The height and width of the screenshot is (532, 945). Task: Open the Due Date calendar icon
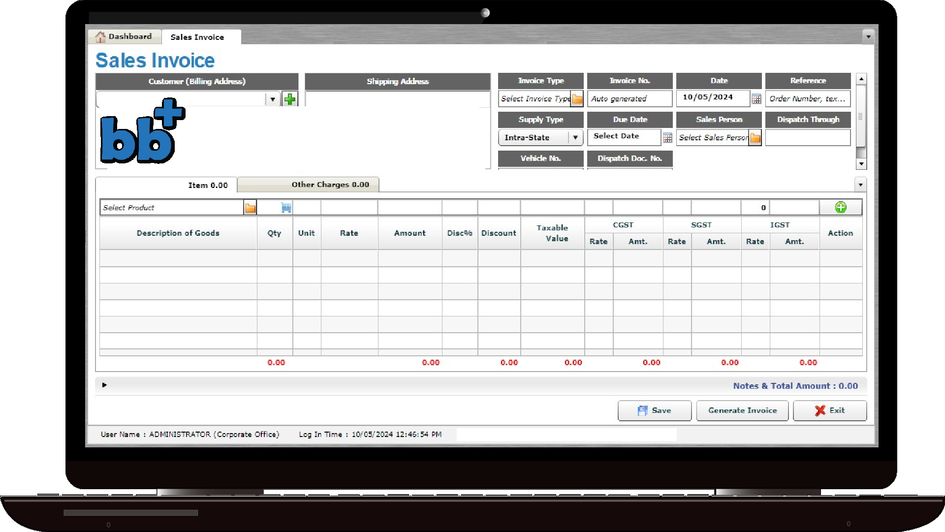(667, 138)
